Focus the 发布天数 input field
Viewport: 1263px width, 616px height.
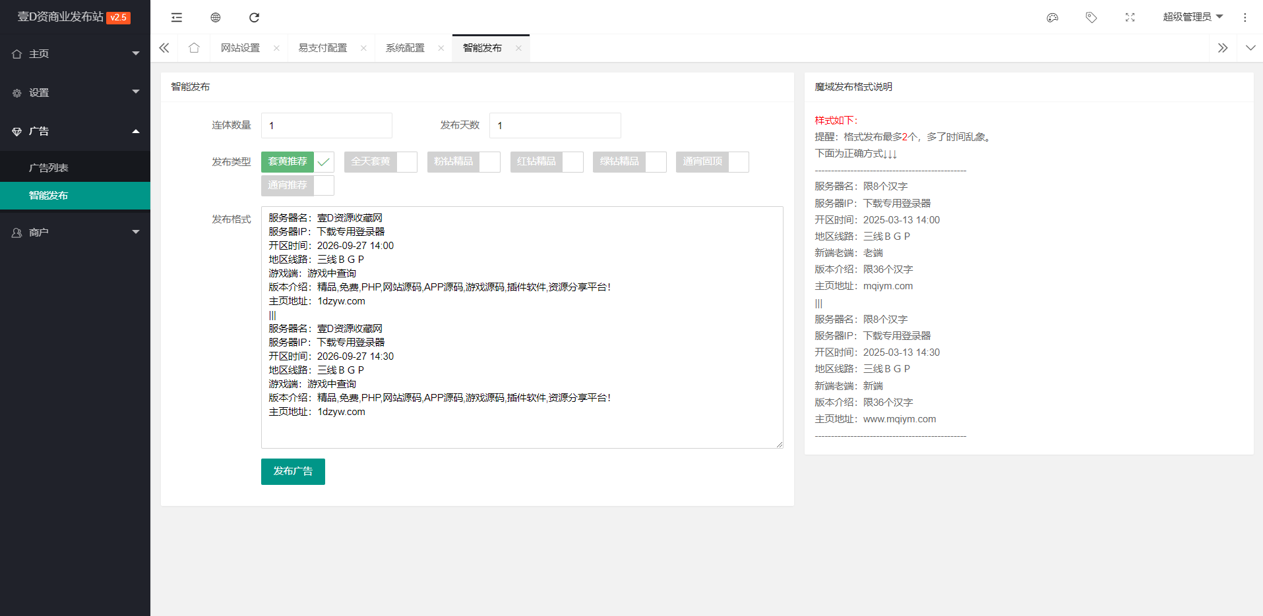click(555, 125)
